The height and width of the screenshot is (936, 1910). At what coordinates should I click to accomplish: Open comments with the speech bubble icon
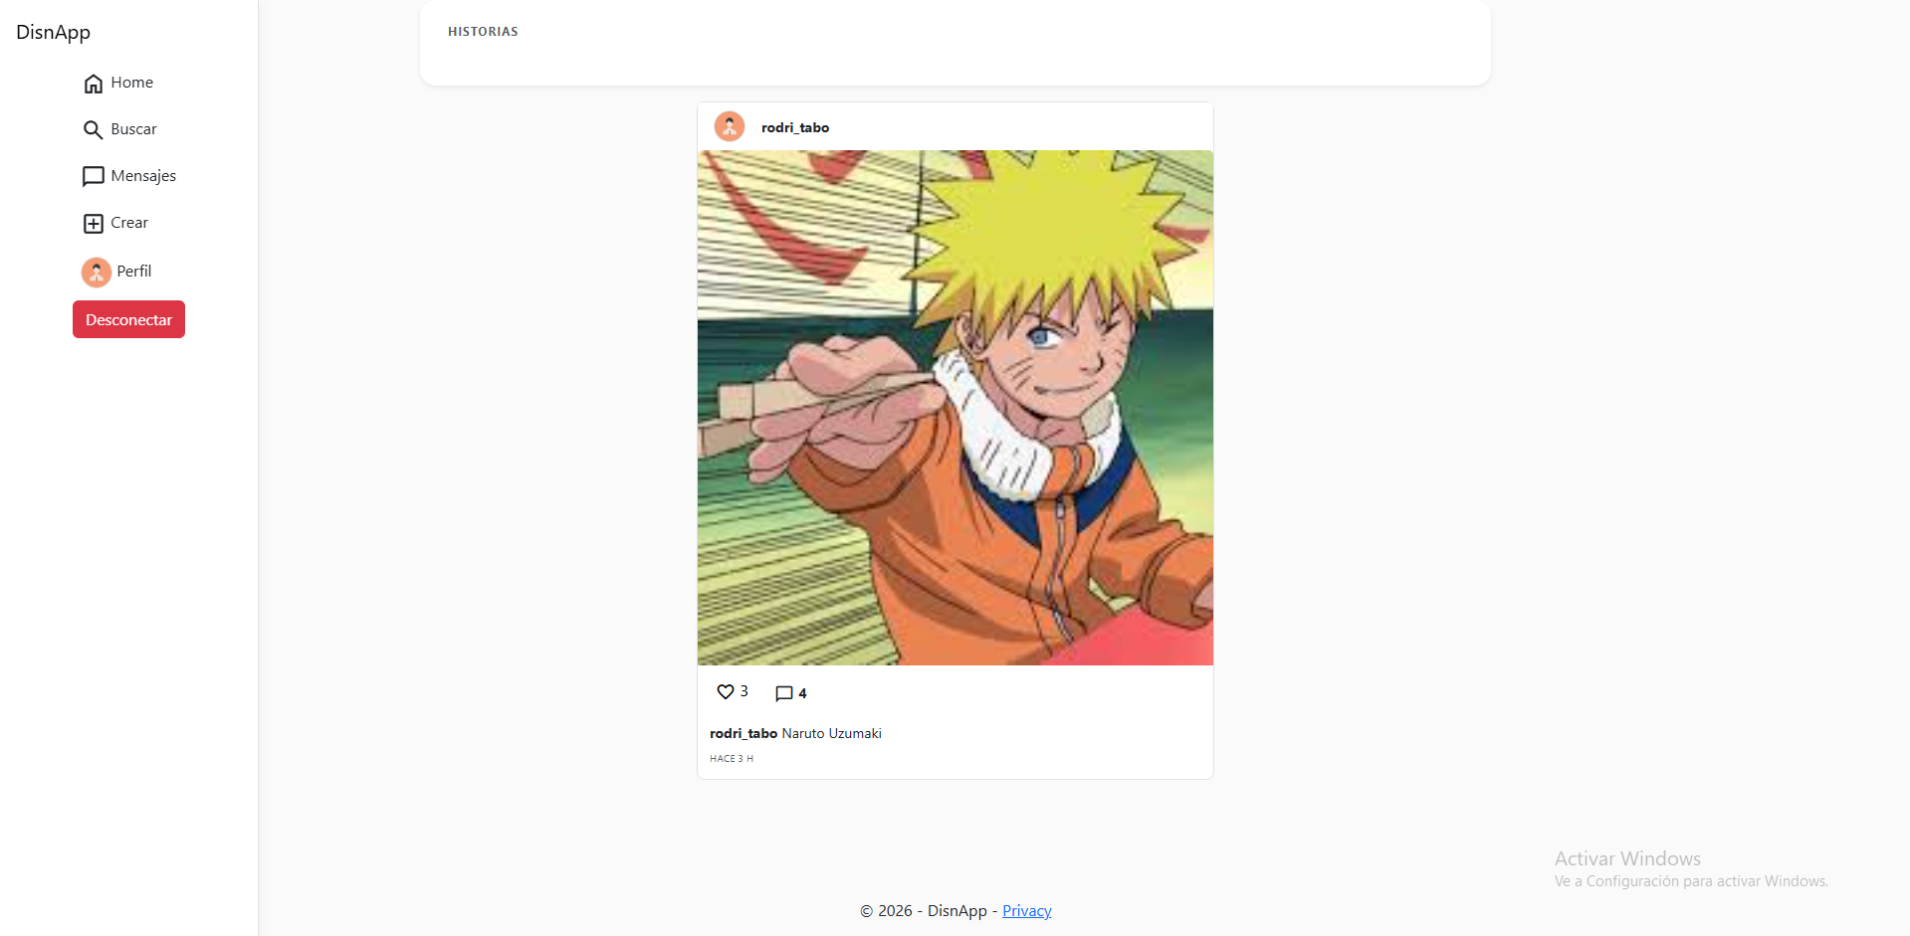click(x=784, y=693)
